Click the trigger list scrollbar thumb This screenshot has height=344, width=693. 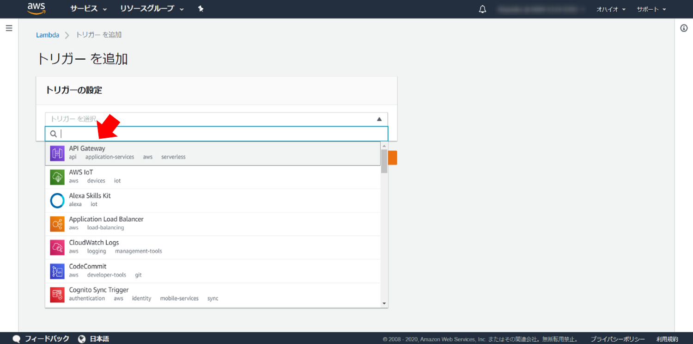[x=384, y=161]
